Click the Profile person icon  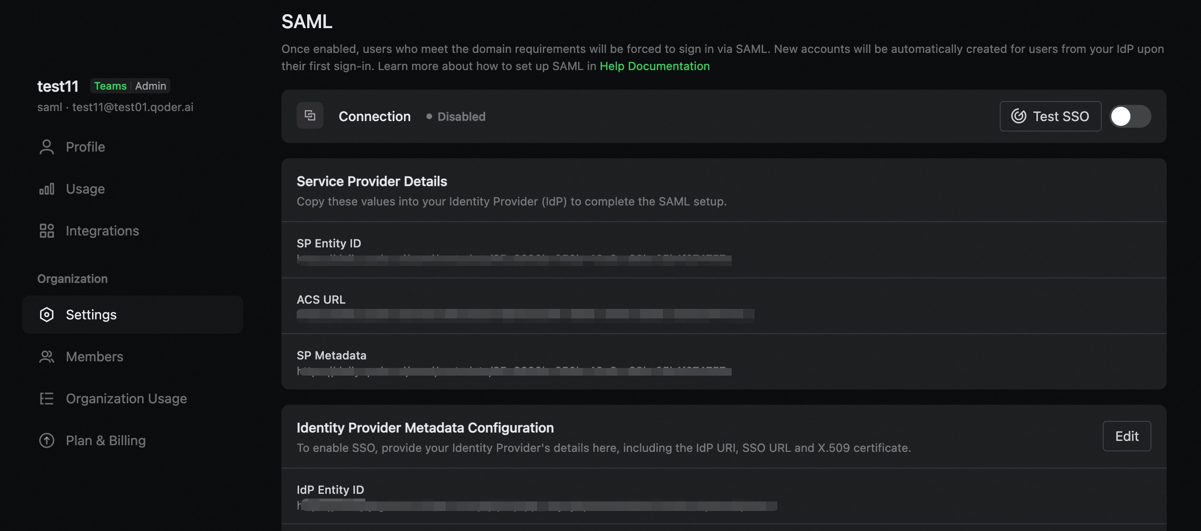[x=47, y=147]
